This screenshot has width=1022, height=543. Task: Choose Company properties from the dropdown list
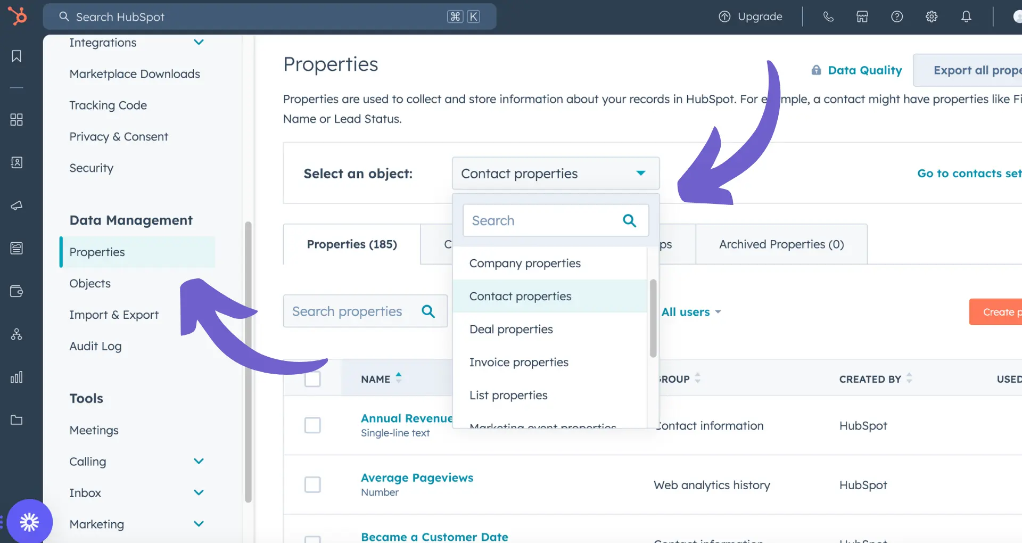tap(549, 263)
